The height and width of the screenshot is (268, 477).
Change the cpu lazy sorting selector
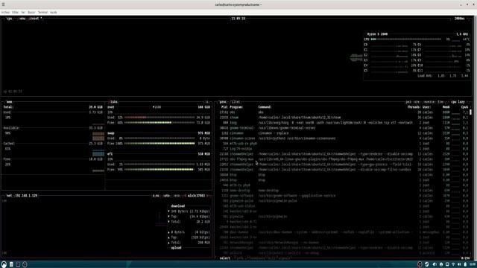(458, 102)
